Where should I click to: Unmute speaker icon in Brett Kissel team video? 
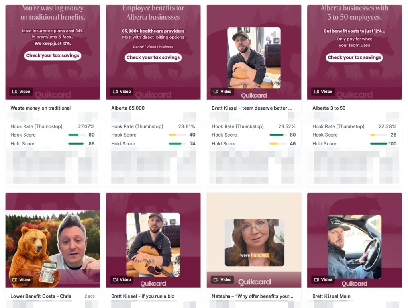pyautogui.click(x=274, y=34)
